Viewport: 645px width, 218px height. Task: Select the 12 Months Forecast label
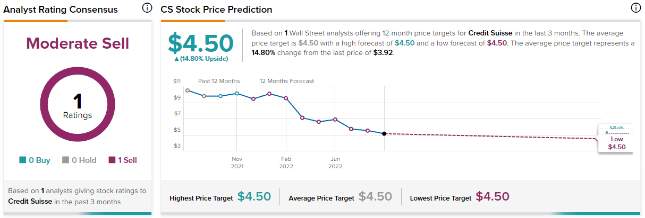click(286, 81)
